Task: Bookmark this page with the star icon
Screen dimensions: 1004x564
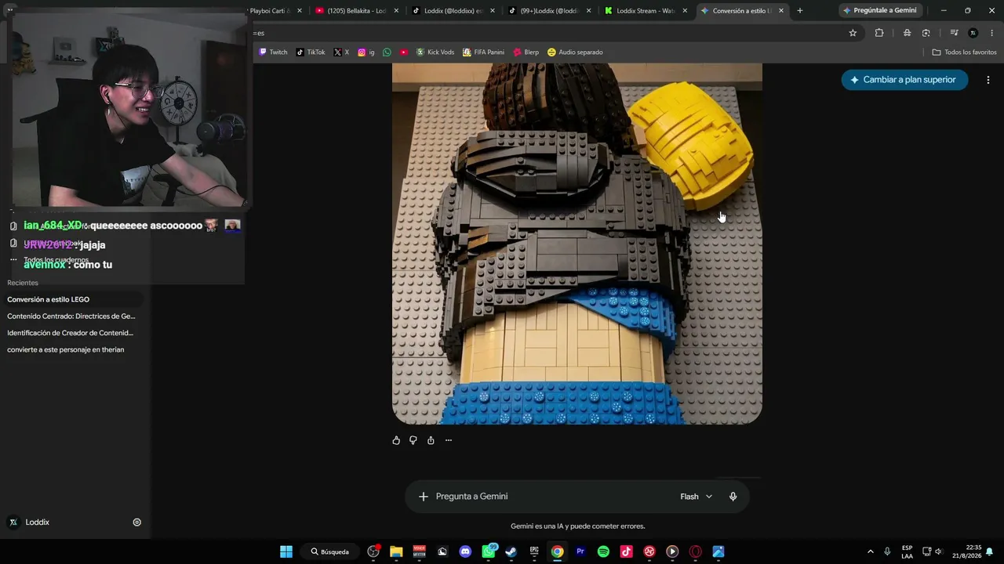Action: (853, 33)
